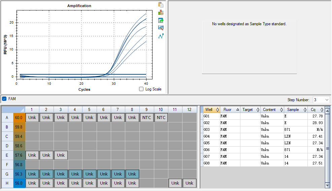Open the chart color settings icon
This screenshot has width=332, height=191.
[161, 12]
